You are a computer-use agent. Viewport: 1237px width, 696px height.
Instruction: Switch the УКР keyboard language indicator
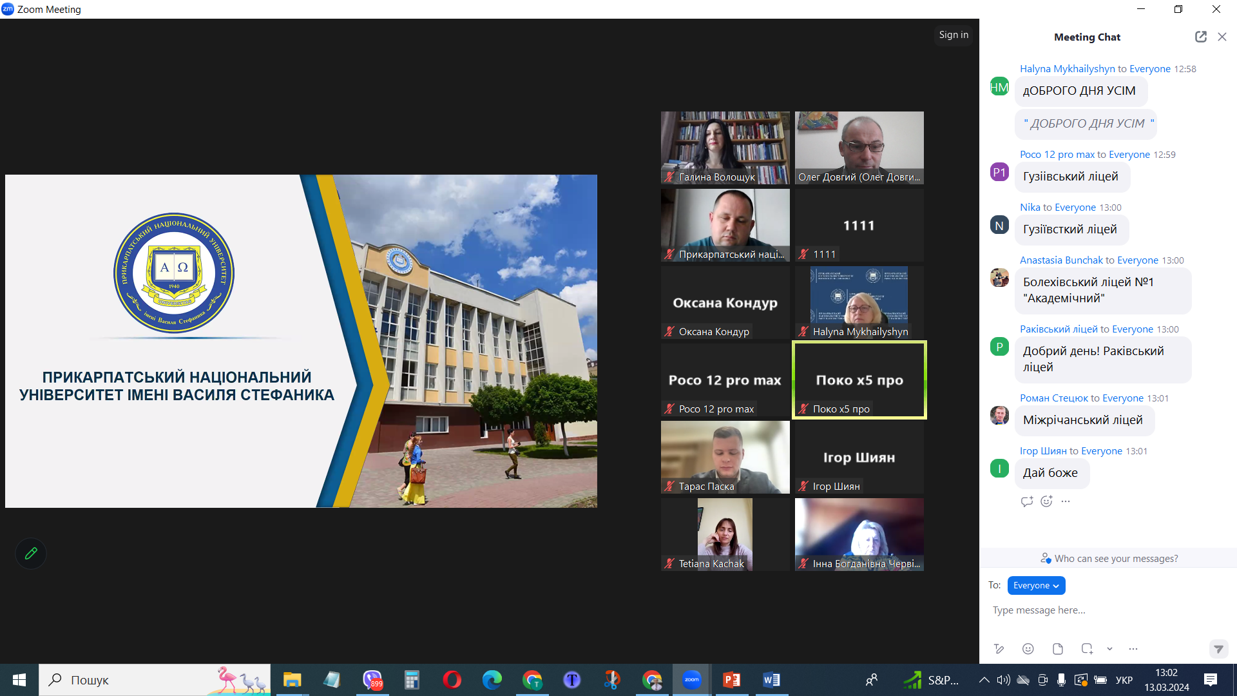(1124, 680)
